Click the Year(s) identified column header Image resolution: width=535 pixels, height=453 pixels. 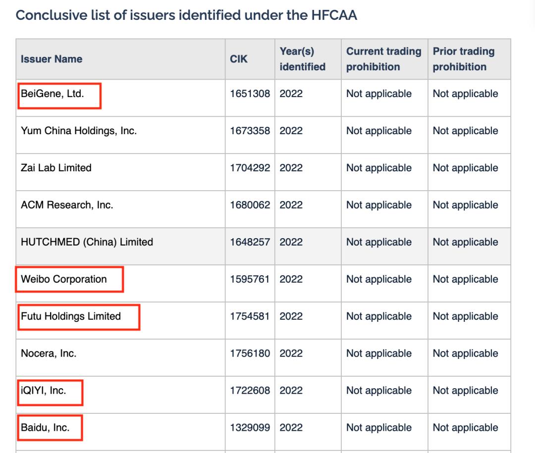pos(302,59)
